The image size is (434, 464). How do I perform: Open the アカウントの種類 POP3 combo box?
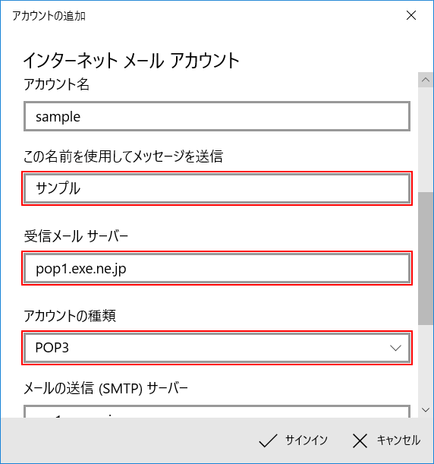coord(217,348)
